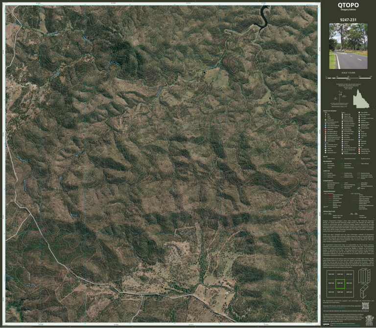Click the Camping Ground legend symbol
This screenshot has width=376, height=328.
326,153
